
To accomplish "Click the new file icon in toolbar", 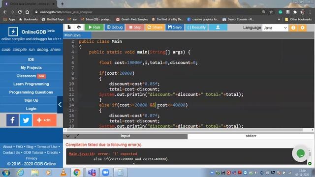I will [69, 27].
